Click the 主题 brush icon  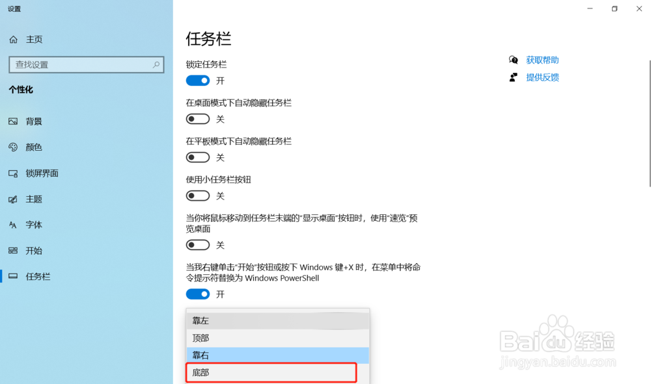coord(13,199)
